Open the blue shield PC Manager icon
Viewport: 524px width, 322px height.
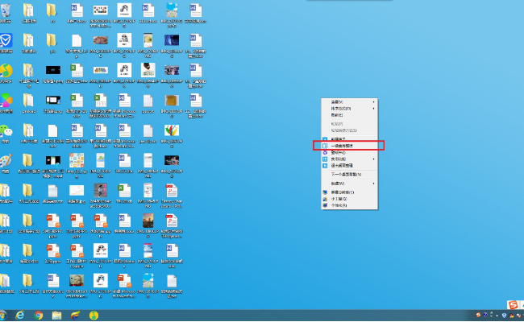6,40
